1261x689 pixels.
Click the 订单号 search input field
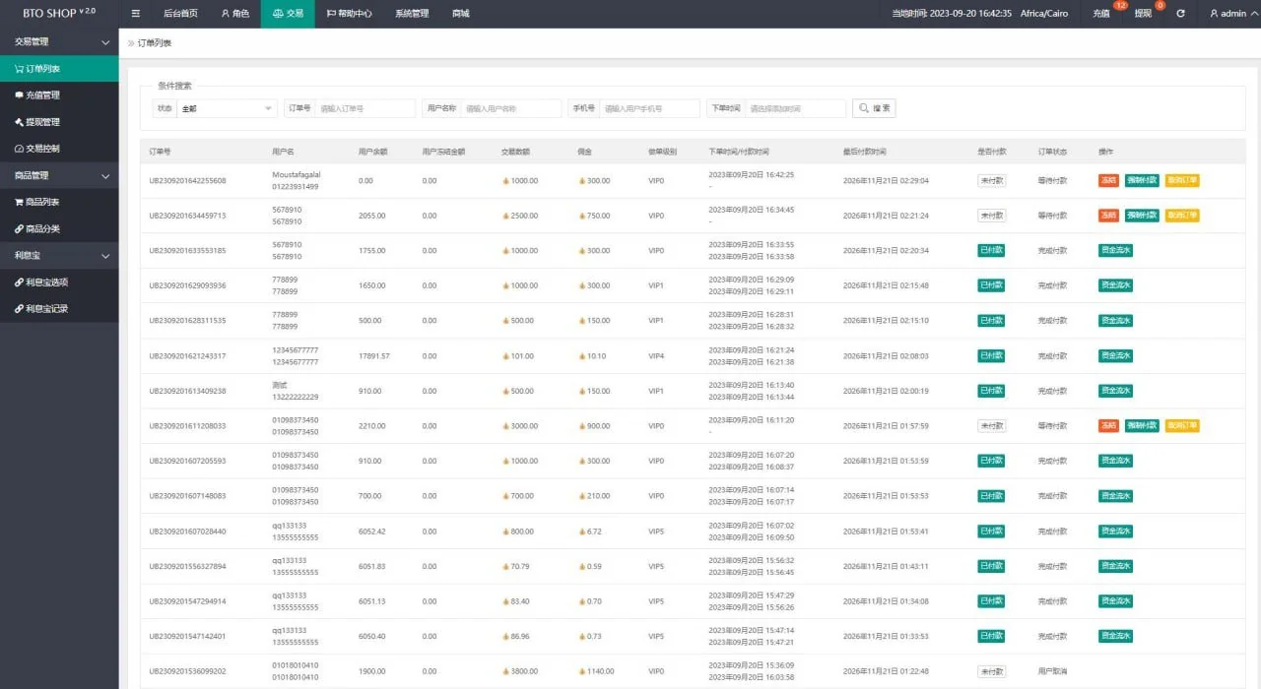click(x=365, y=108)
